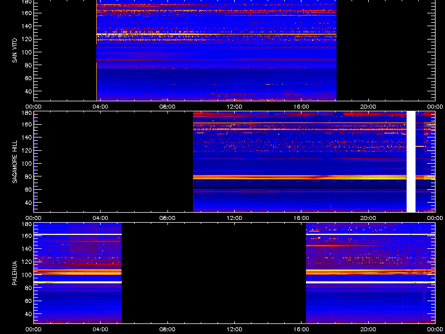Click the 12:00 time label under Palehua plot
Screen dimensions: 445x334
(x=234, y=330)
